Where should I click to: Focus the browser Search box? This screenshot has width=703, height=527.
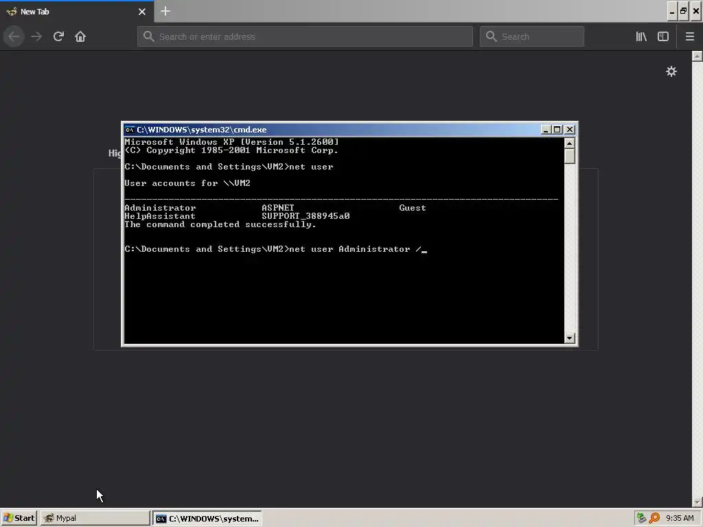point(532,36)
